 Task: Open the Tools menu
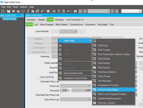tap(15, 7)
